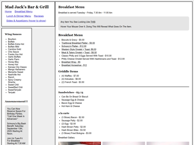Viewport: 194px width, 145px height.
Task: Click Honey Hot wing sauce
Action: tap(13, 64)
